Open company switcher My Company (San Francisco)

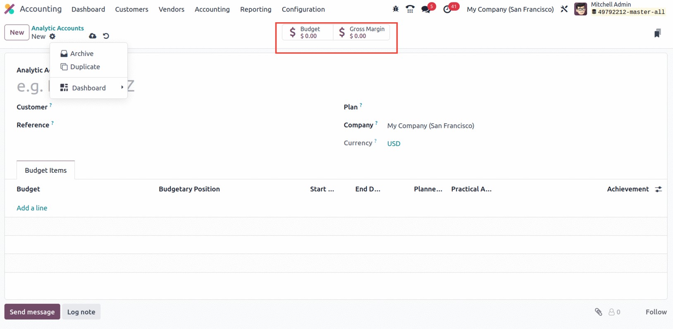click(x=510, y=9)
